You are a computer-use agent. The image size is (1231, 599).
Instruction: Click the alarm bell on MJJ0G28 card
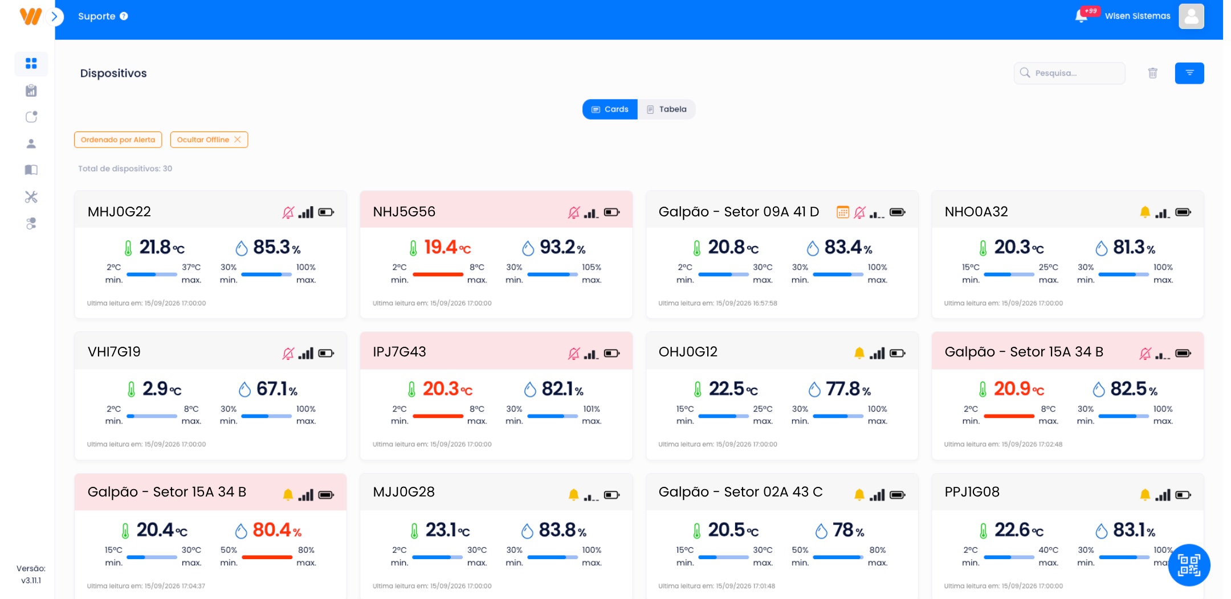click(574, 495)
